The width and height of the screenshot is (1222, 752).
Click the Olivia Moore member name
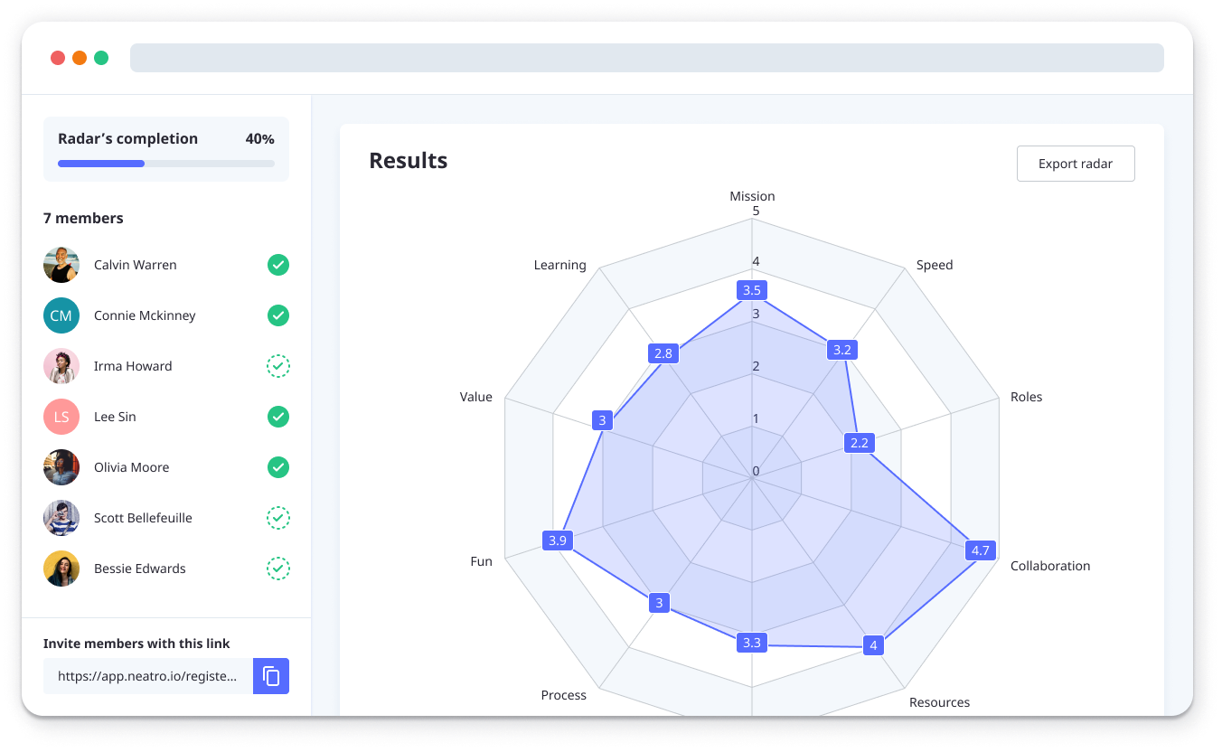tap(132, 467)
